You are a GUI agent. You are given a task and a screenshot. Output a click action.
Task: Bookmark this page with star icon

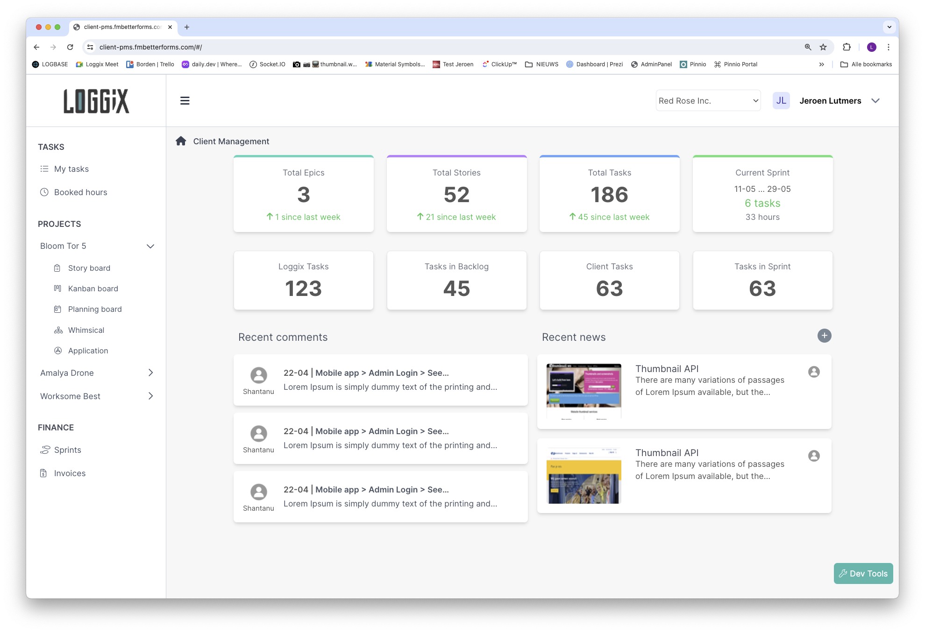coord(823,47)
